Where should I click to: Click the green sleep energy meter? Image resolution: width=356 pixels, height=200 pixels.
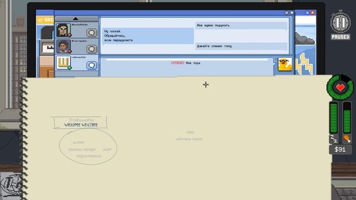334,118
